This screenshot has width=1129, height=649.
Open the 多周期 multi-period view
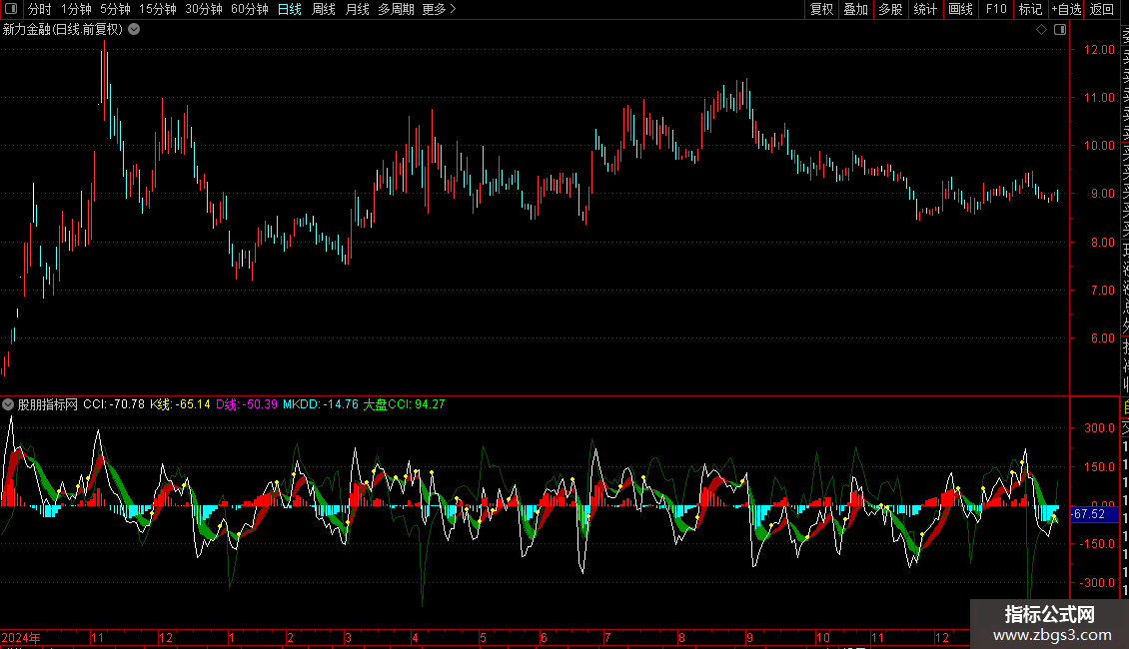click(396, 9)
